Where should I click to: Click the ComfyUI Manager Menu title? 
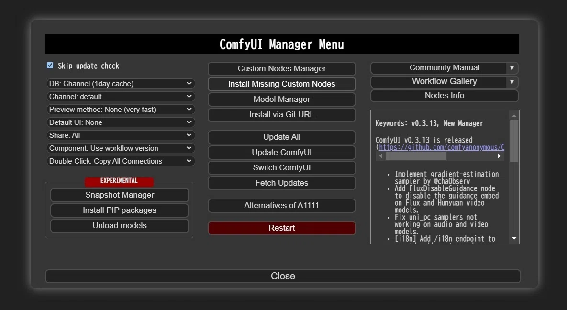[282, 44]
